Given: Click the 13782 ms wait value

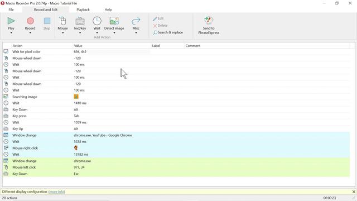Looking at the screenshot, I should click(x=81, y=154).
